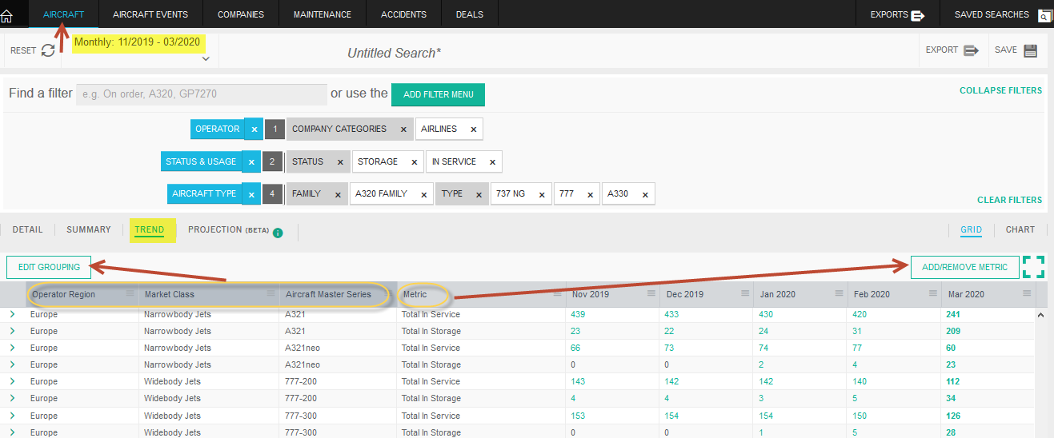
Task: Click the Exports arrow icon
Action: tap(918, 14)
